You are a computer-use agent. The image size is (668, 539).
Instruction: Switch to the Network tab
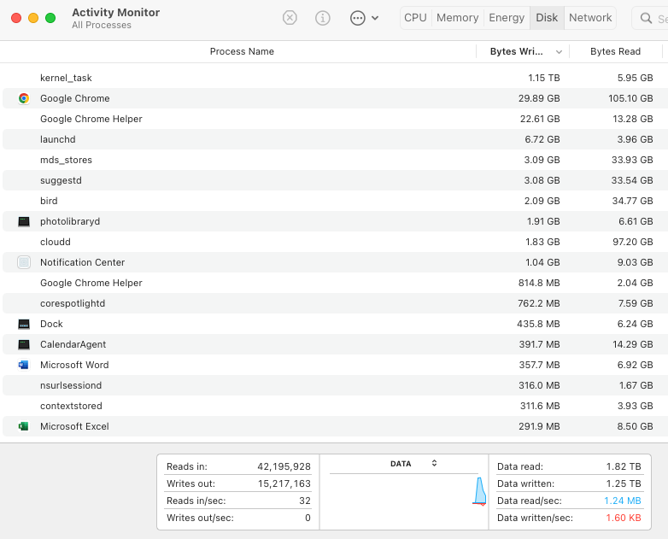tap(590, 18)
